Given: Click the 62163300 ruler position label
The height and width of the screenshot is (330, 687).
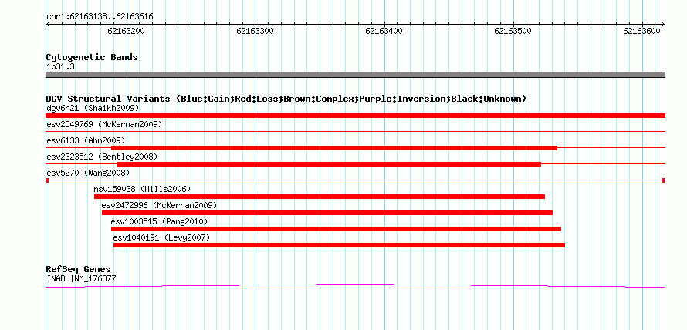Looking at the screenshot, I should point(255,31).
